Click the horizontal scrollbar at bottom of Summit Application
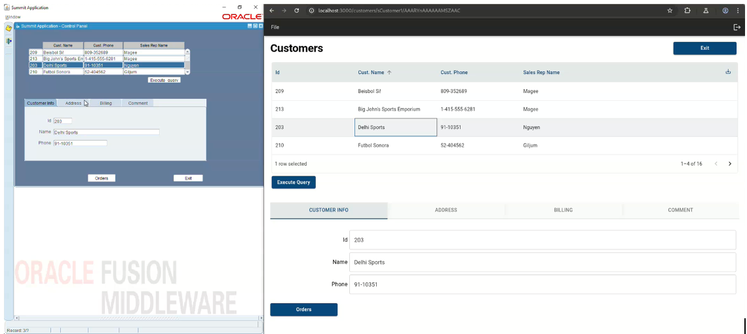 coord(138,318)
